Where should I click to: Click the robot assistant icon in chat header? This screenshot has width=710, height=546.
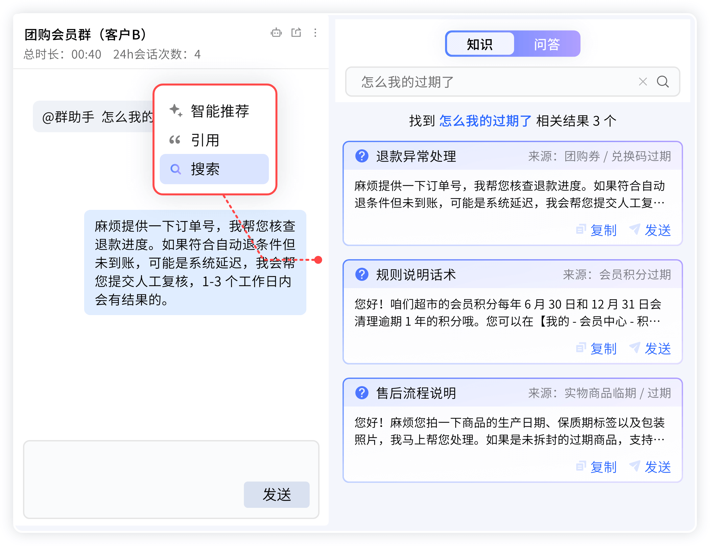pyautogui.click(x=276, y=33)
